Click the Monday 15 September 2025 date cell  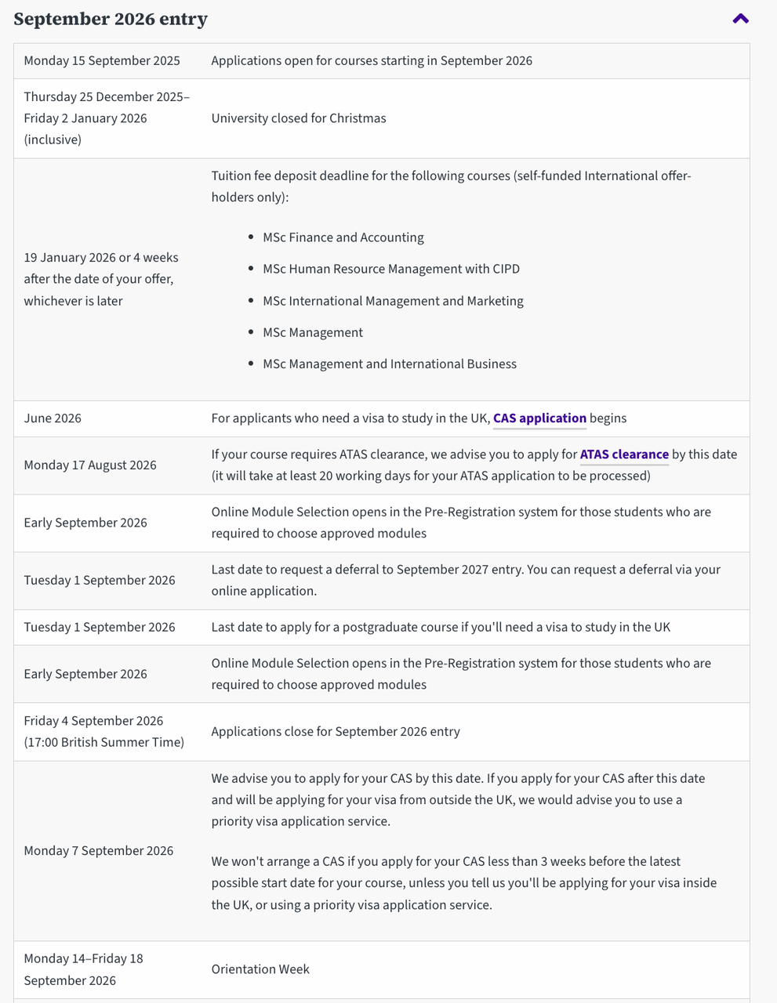[x=102, y=61]
